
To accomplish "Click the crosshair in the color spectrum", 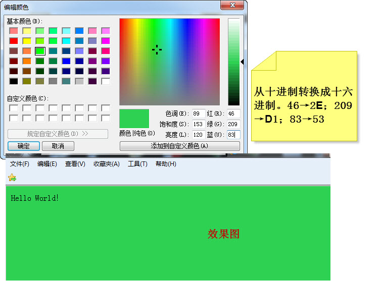I will 157,49.
